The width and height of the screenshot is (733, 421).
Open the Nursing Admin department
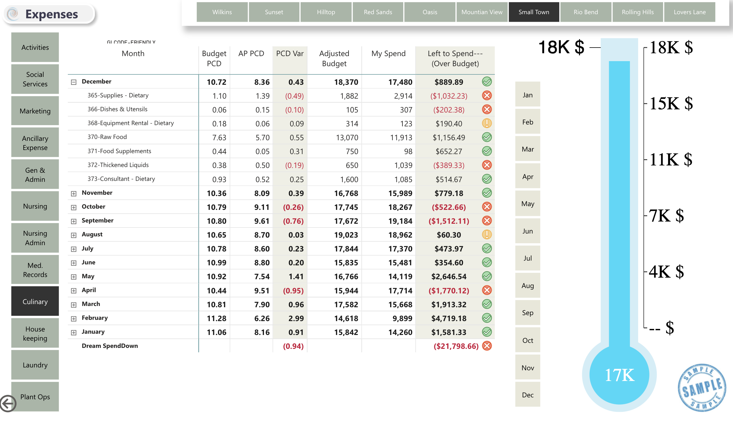click(35, 238)
